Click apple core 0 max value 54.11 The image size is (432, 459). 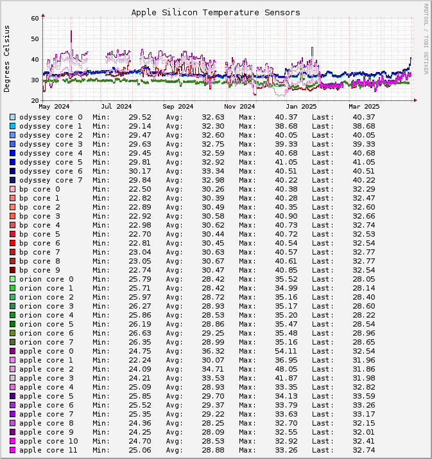286,351
